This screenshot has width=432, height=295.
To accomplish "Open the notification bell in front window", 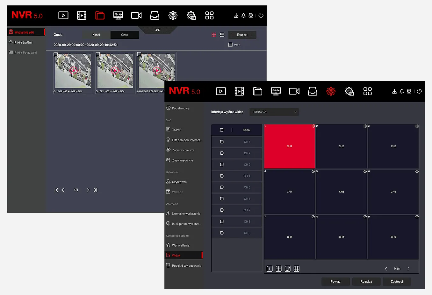I will 402,91.
